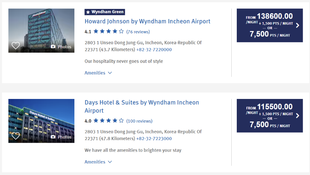Select the 115500.00 per night rate
This screenshot has height=175, width=310.
point(274,107)
